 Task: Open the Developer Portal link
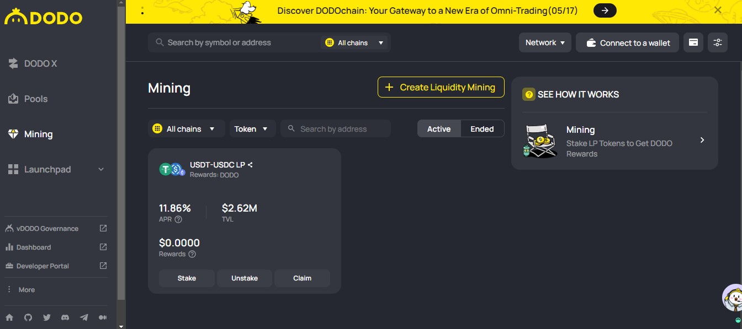tap(43, 266)
